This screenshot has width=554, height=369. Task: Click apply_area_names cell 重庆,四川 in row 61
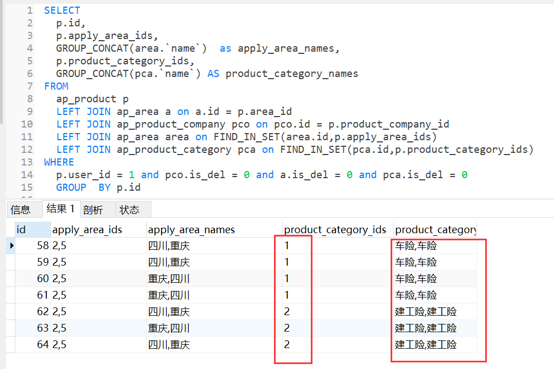tap(214, 295)
